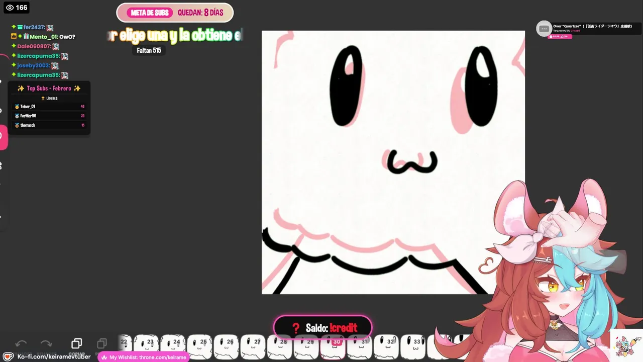The height and width of the screenshot is (362, 643).
Task: Click the crown icon on the wishlist banner
Action: click(104, 357)
